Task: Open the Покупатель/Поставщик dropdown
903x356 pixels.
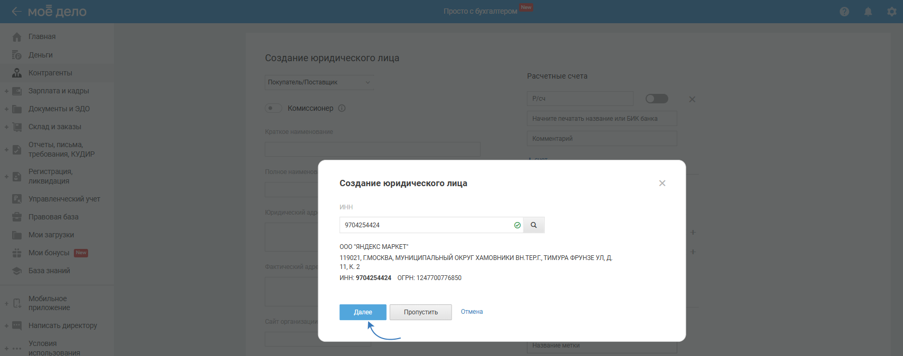Action: point(319,82)
